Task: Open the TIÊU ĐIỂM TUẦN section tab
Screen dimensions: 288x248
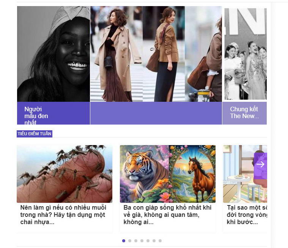Action: click(x=35, y=134)
